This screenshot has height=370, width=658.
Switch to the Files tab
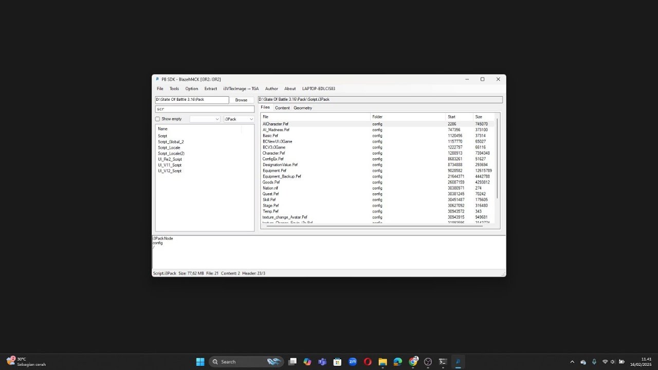[265, 107]
